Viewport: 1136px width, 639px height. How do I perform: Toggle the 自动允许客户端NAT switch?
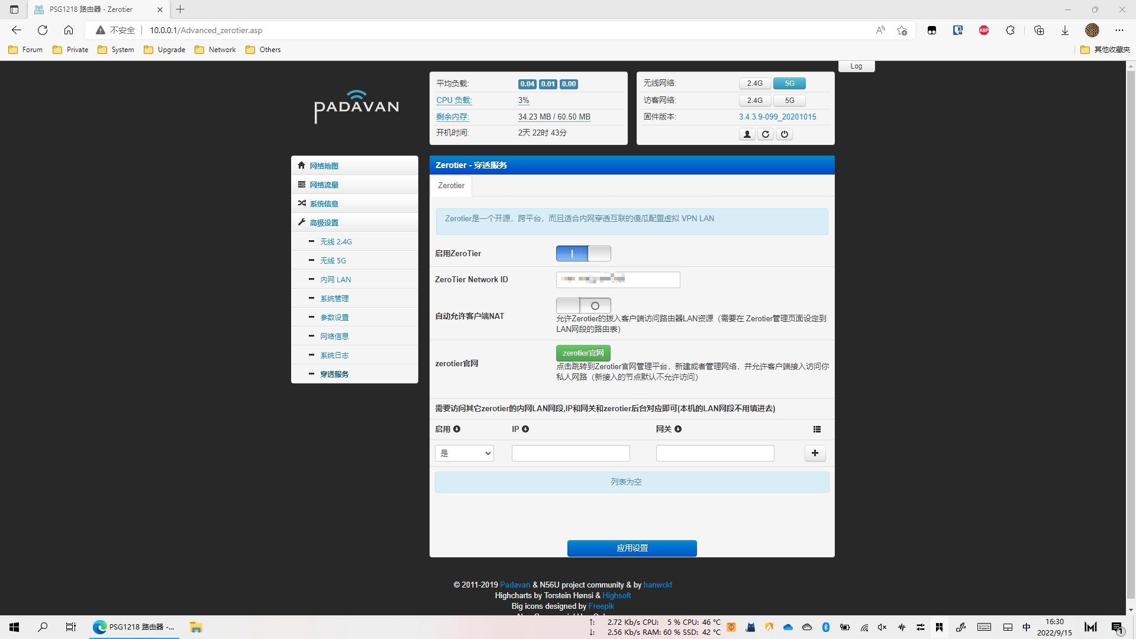click(583, 305)
